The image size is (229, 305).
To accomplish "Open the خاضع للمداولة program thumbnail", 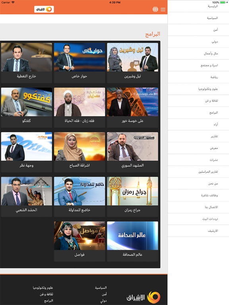I will pyautogui.click(x=80, y=191).
